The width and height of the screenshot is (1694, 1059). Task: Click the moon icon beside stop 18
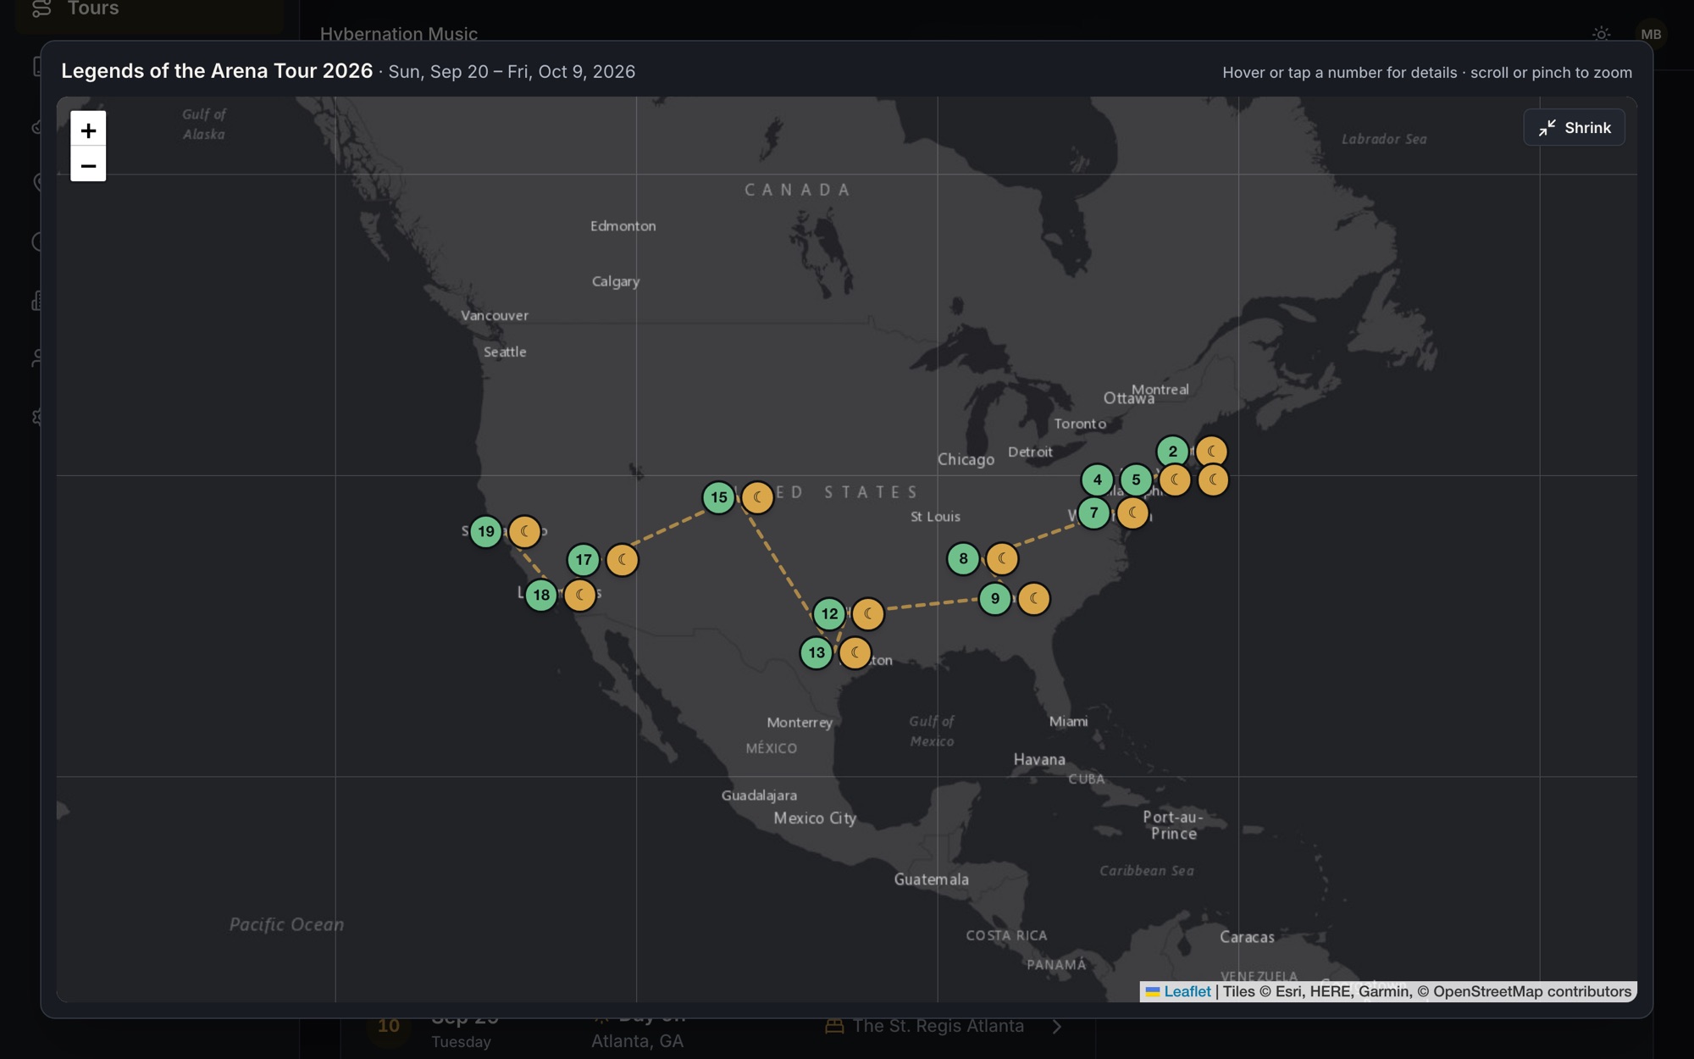(x=580, y=596)
